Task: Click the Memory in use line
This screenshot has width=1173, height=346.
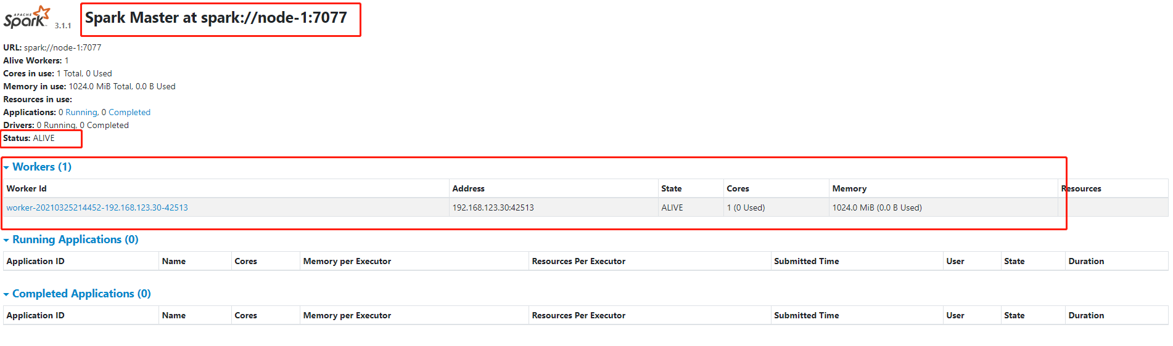Action: [89, 86]
